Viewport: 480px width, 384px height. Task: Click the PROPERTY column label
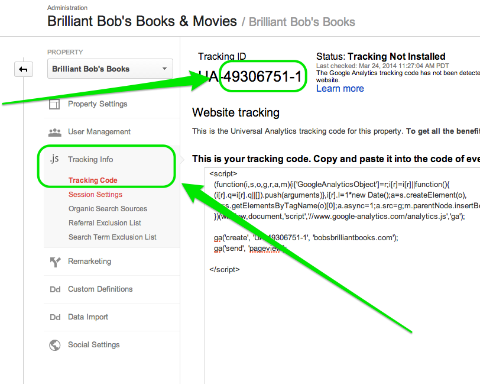click(65, 53)
